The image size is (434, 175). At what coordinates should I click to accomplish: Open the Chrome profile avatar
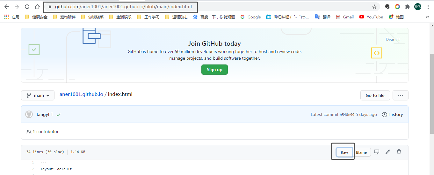(418, 7)
